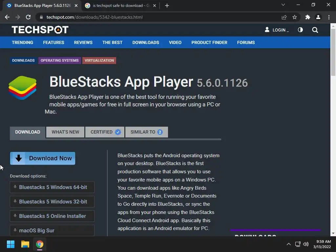Switch to the CERTIFIED tab
The image size is (336, 252).
click(105, 132)
